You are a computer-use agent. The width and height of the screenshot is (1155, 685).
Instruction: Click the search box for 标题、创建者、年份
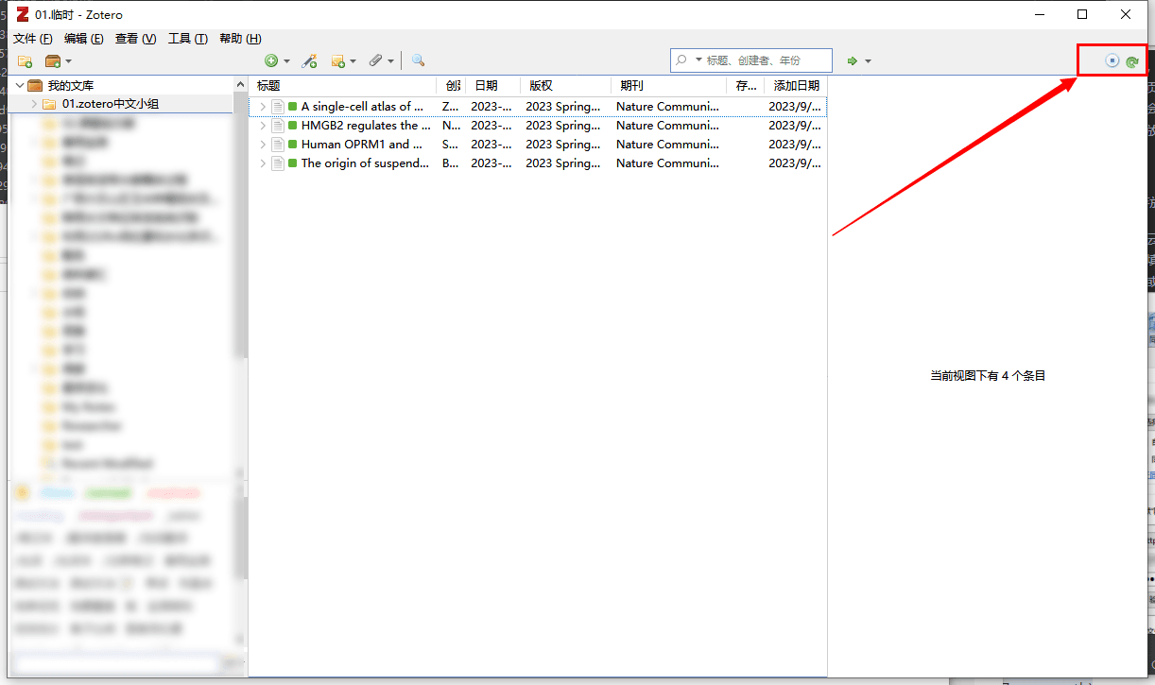tap(766, 60)
